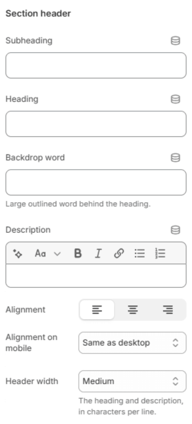Open Alignment on mobile dropdown
This screenshot has height=424, width=192.
click(x=132, y=343)
